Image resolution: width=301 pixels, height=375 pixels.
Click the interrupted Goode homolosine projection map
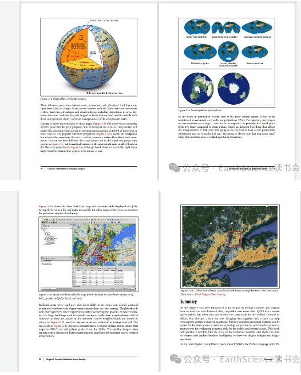coord(225,27)
